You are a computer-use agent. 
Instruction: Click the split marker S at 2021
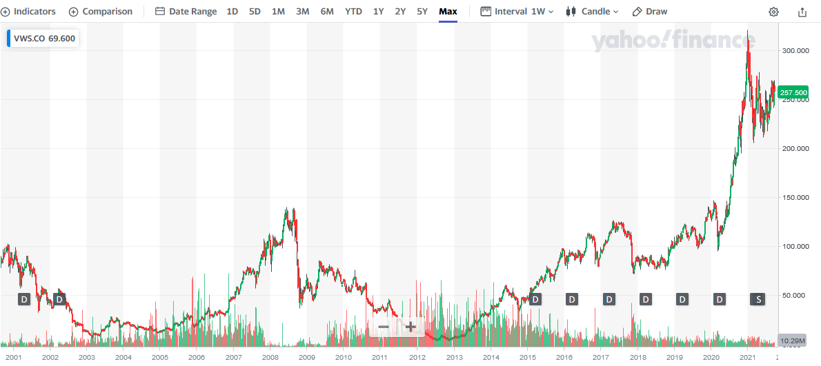tap(757, 299)
